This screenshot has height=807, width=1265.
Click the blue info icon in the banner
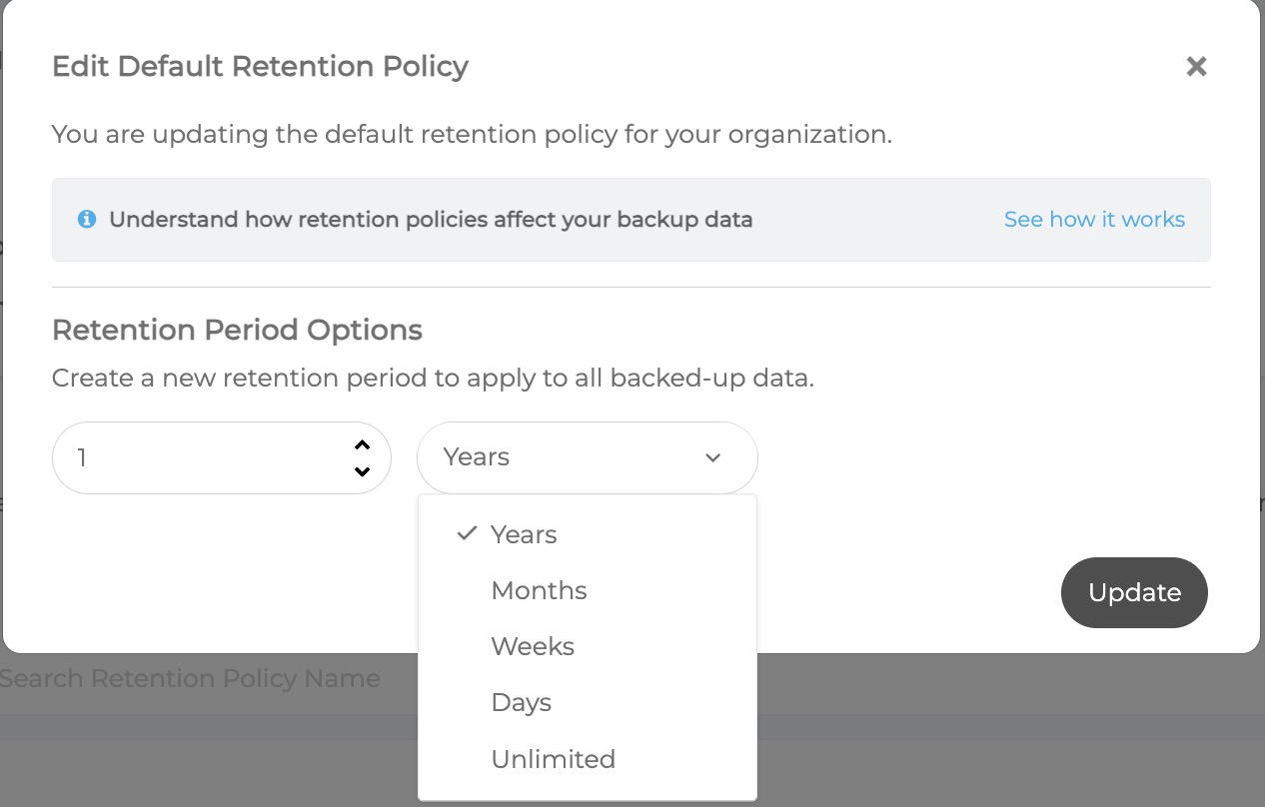(87, 219)
